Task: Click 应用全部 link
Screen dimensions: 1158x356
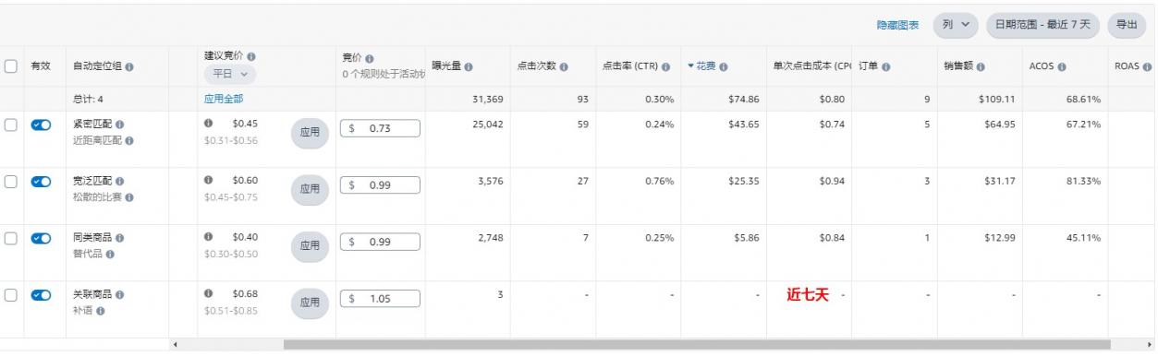Action: (224, 98)
